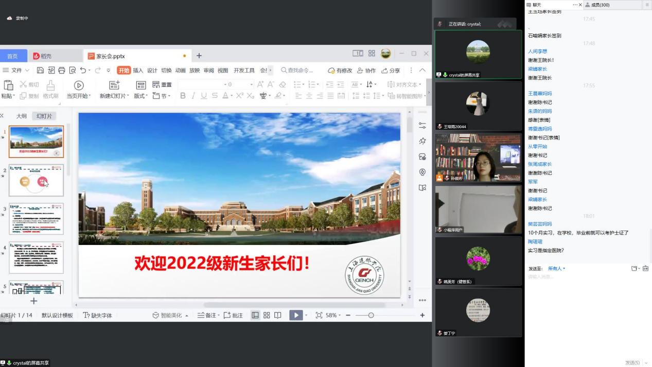Click the zoom slider handle in status bar

(x=371, y=316)
